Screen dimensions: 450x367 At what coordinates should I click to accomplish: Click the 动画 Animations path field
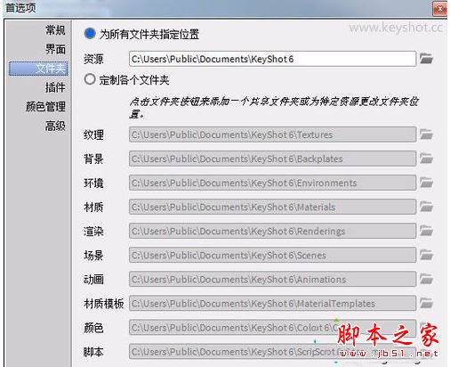tap(272, 279)
